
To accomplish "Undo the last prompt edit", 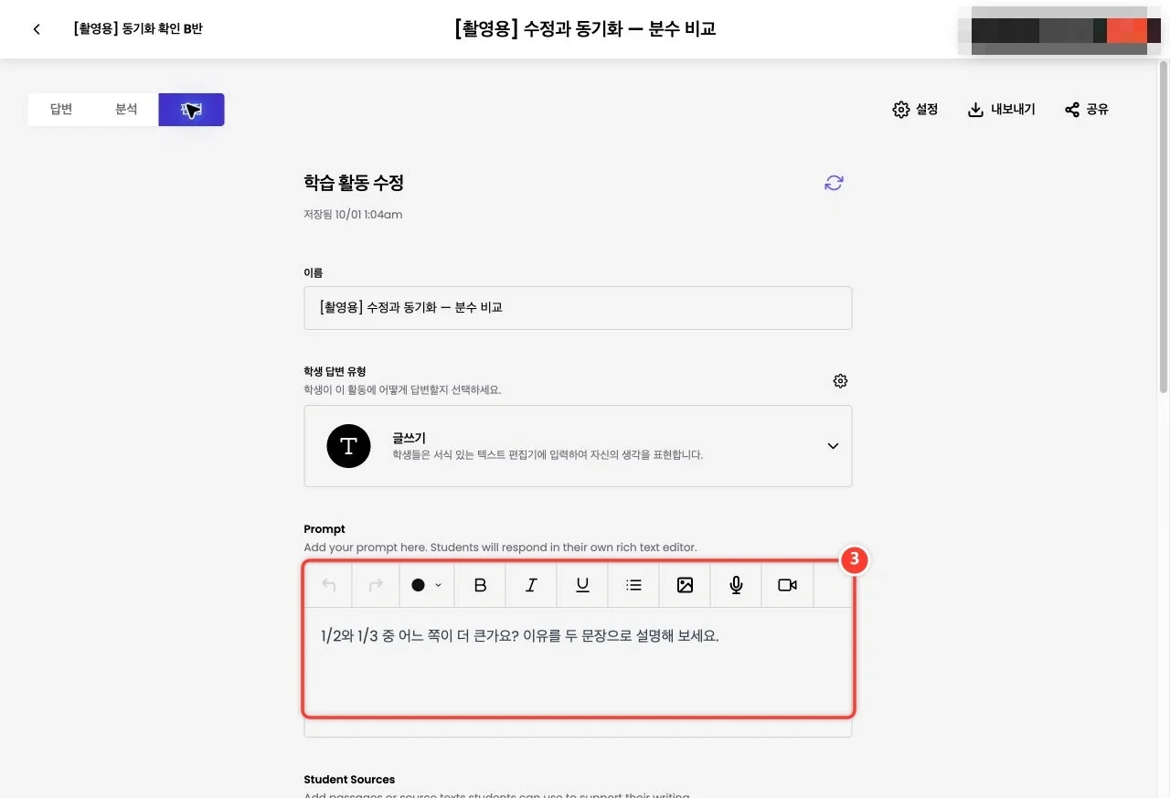I will pyautogui.click(x=329, y=585).
